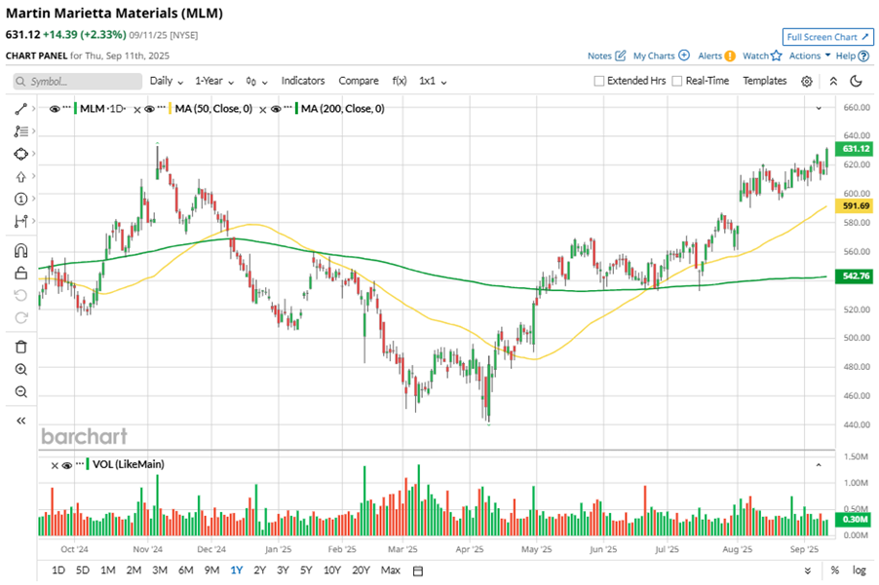Focus the Symbol search field
The width and height of the screenshot is (879, 585).
77,82
